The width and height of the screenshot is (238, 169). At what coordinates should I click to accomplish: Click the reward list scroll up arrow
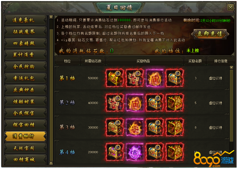(231, 68)
